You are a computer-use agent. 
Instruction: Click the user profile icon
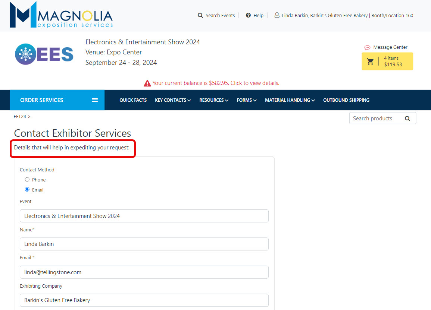pyautogui.click(x=277, y=16)
